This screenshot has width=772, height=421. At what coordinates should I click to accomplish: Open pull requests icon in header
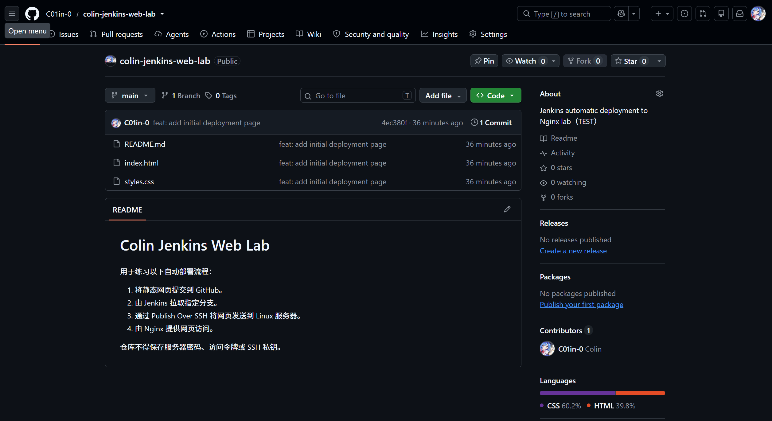703,14
